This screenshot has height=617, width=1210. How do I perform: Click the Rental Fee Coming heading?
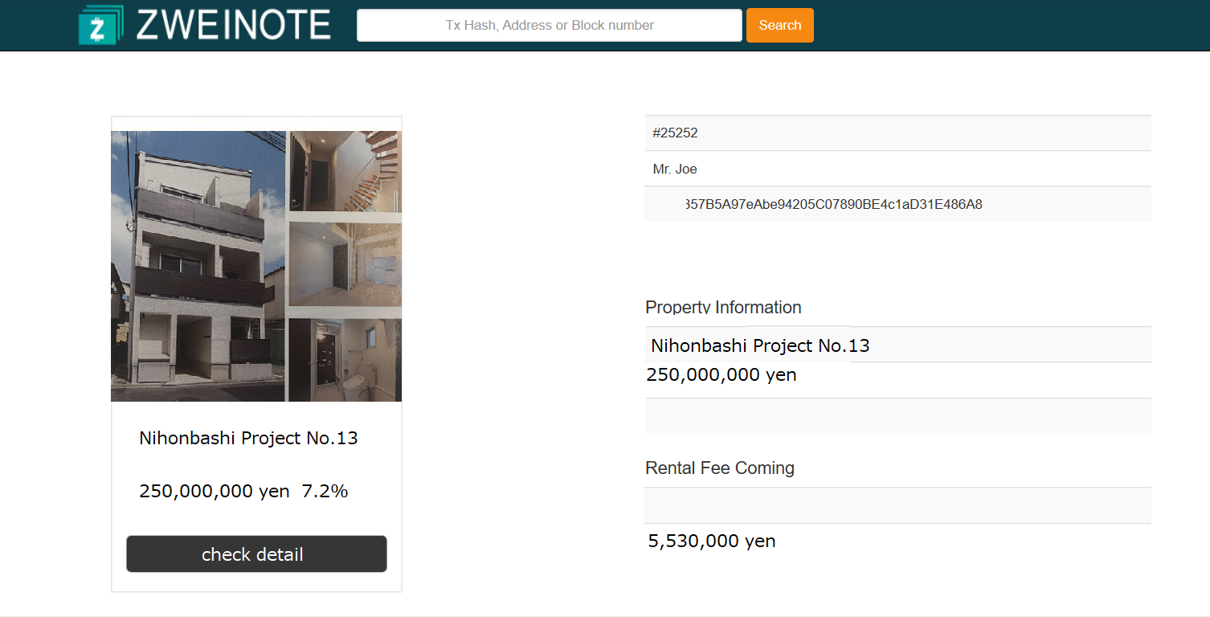tap(720, 468)
